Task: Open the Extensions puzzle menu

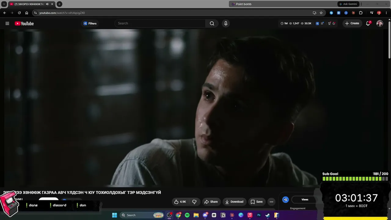Action: pyautogui.click(x=361, y=13)
